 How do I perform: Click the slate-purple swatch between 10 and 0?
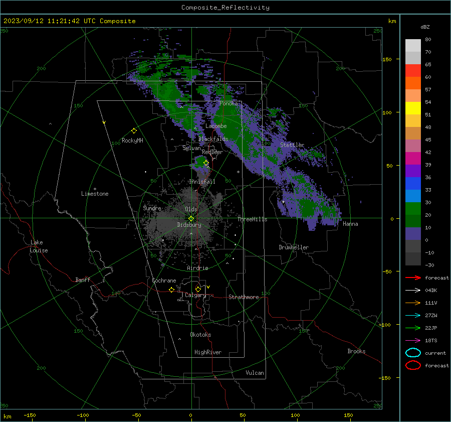(413, 233)
